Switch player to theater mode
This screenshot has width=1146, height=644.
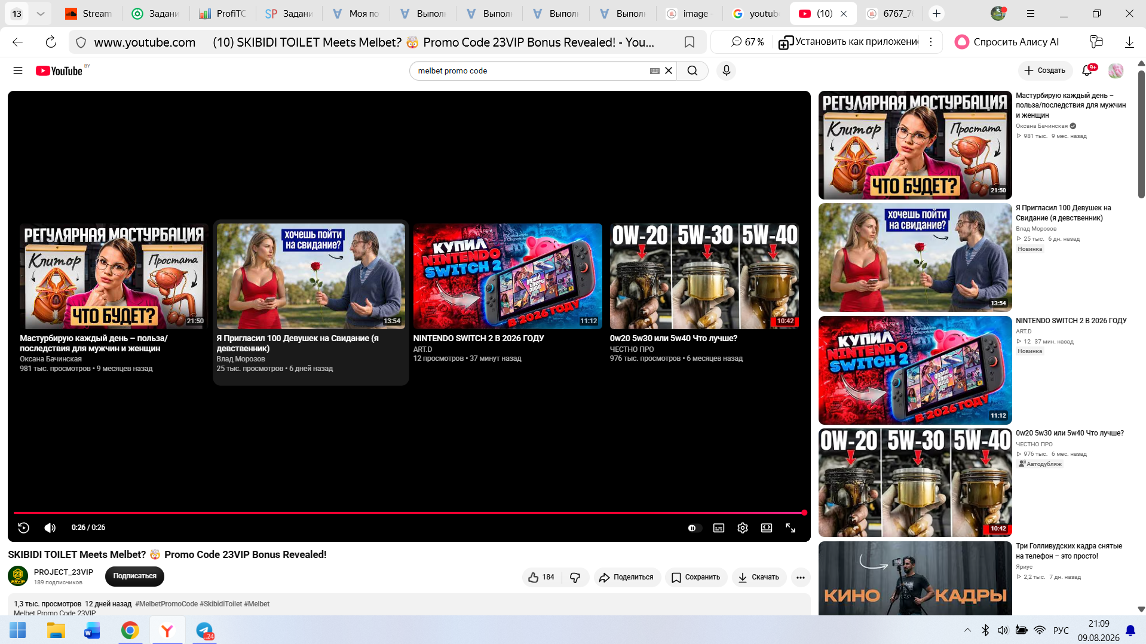point(767,528)
